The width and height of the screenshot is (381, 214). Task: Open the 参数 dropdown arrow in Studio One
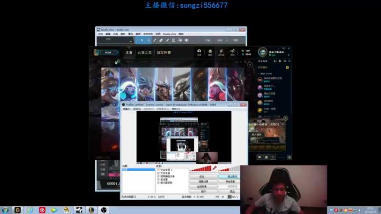point(130,41)
